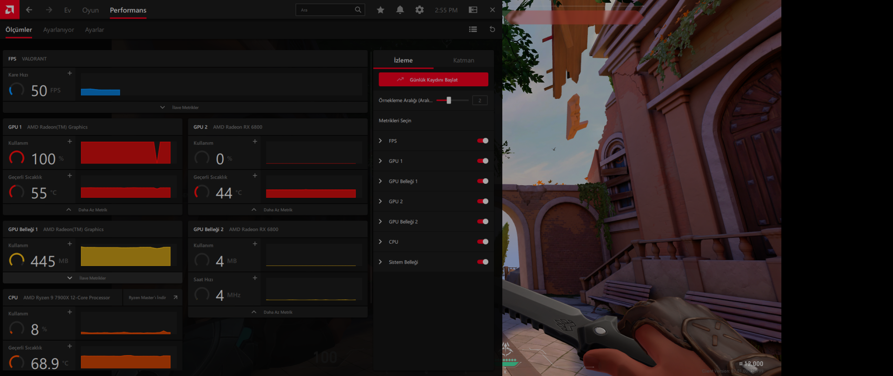Open settings gear icon
The height and width of the screenshot is (376, 893).
click(420, 10)
